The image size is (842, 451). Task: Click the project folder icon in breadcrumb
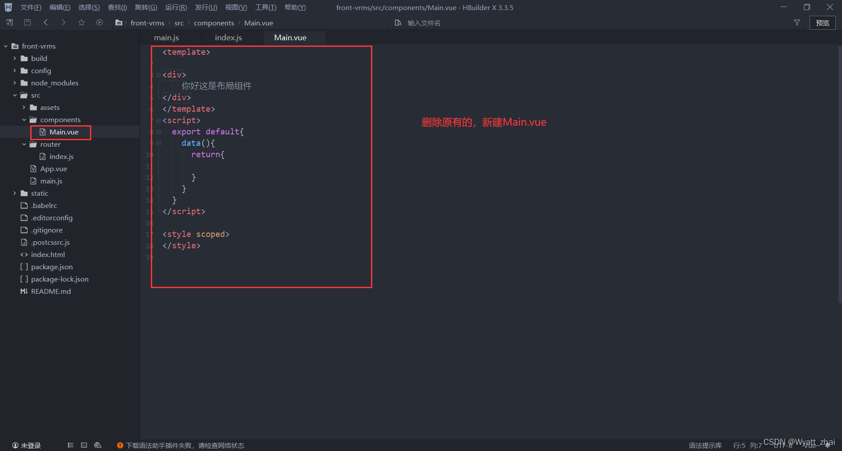pos(119,23)
